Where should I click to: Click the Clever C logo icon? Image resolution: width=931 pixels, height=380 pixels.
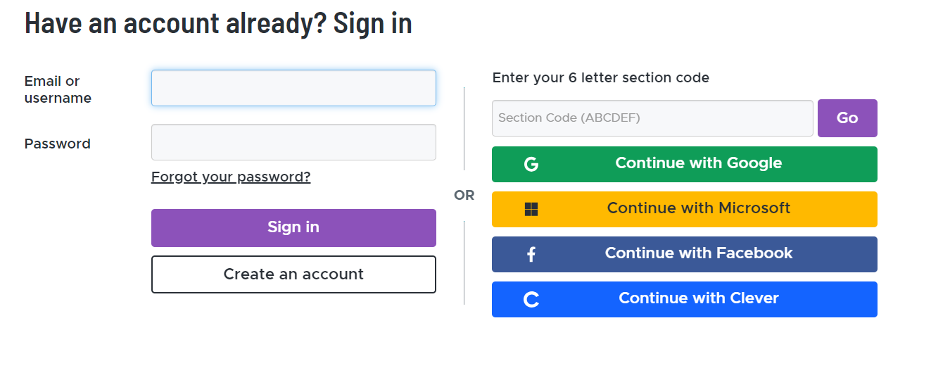pos(531,299)
